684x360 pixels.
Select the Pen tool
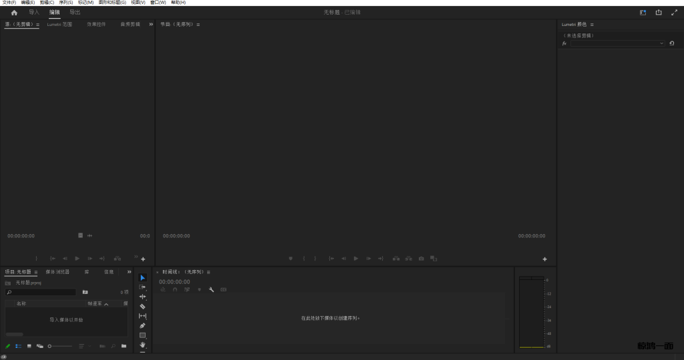point(142,325)
